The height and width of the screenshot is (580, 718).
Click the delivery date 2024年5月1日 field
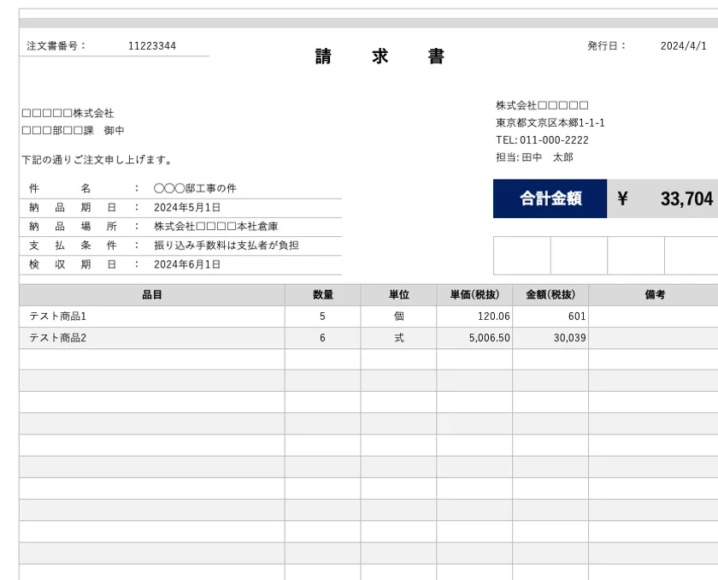(187, 208)
